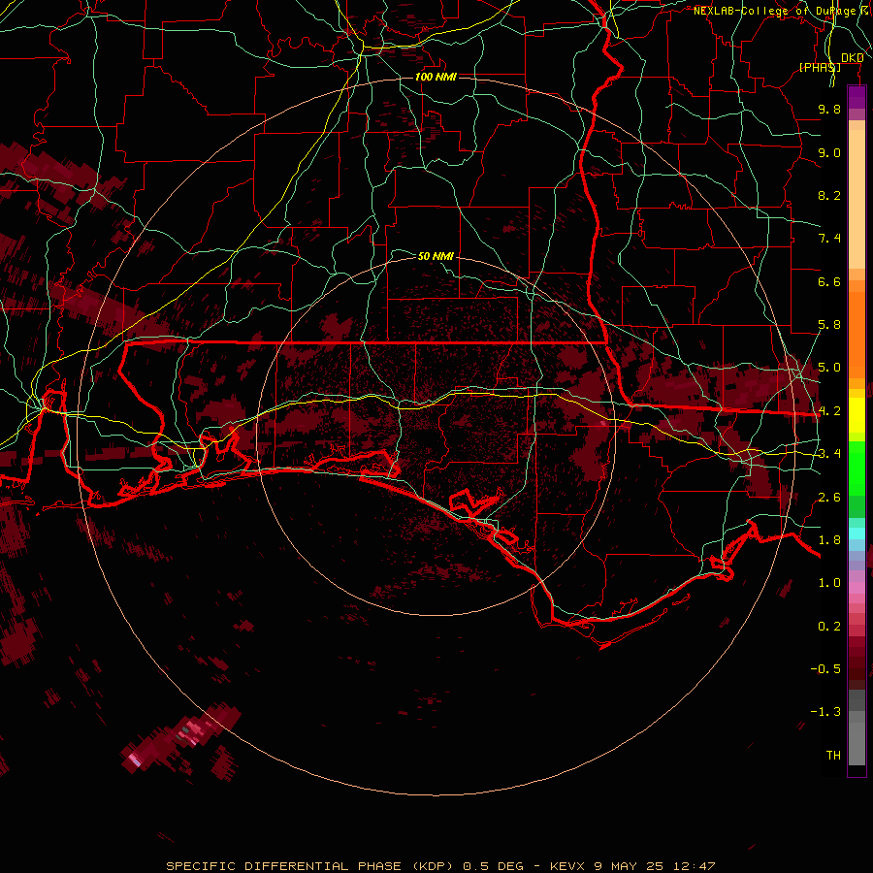Click the yellow segment of the color bar
The image size is (873, 873).
[857, 415]
